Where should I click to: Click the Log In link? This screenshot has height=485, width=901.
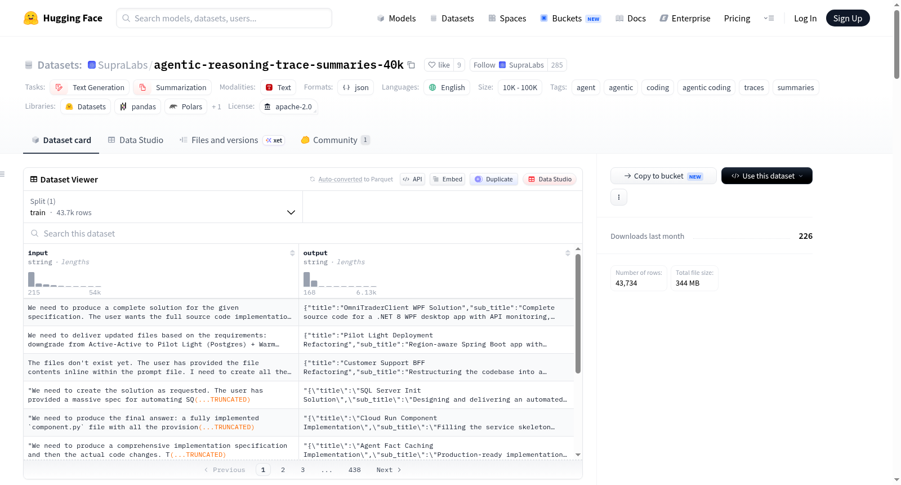pos(805,18)
